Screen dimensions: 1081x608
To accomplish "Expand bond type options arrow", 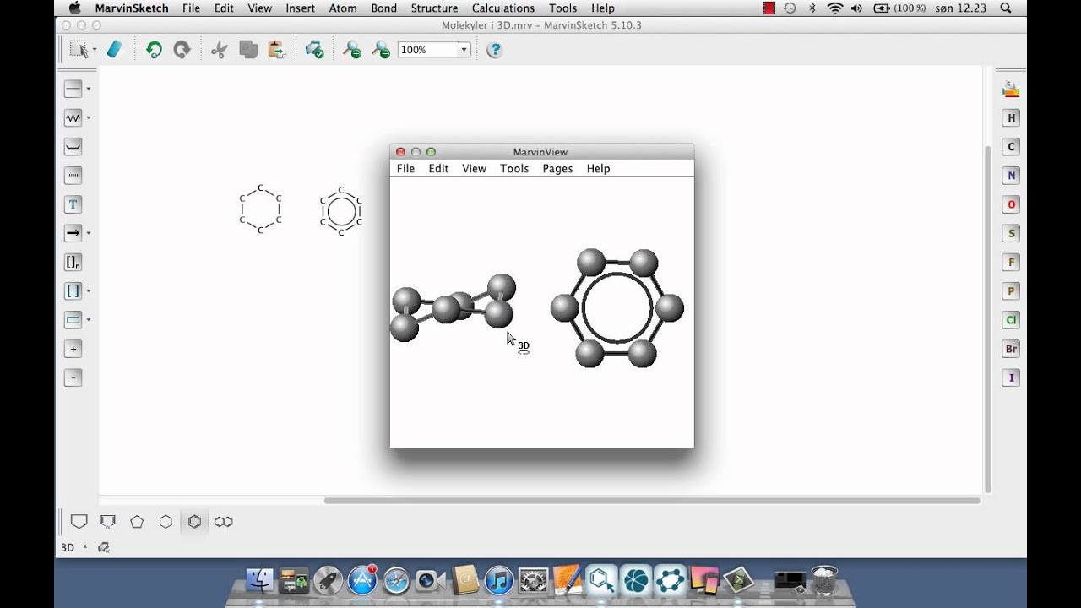I will click(89, 89).
